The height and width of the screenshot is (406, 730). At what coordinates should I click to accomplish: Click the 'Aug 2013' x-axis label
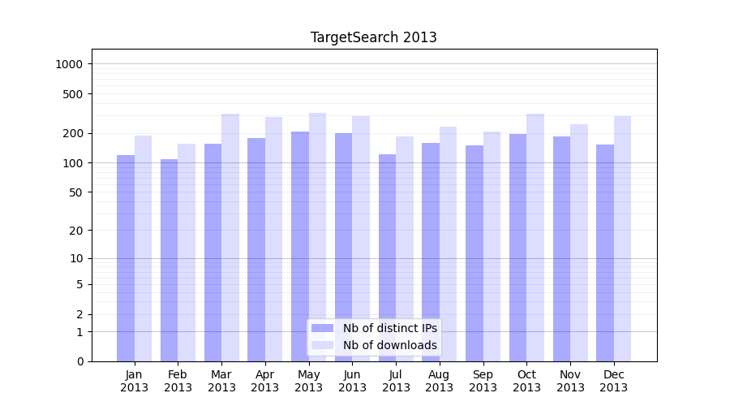(440, 381)
